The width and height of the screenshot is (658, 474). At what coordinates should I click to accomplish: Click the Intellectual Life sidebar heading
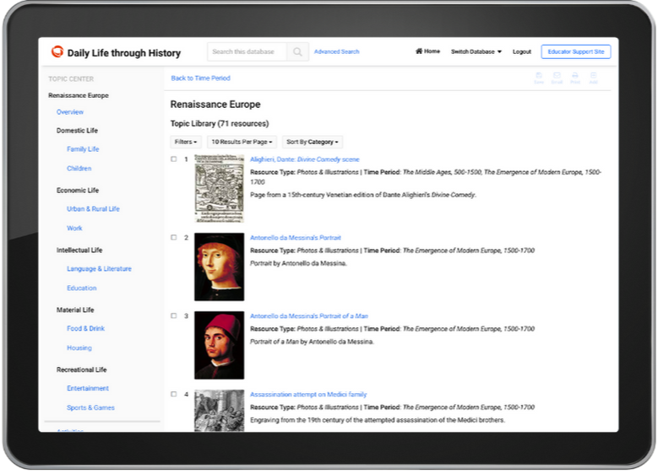(79, 250)
